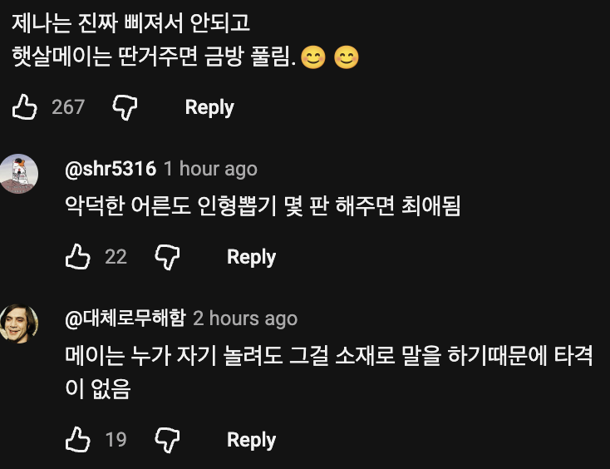Viewport: 610px width, 469px height.
Task: Open the profile picture of @shr5316
Action: [x=18, y=173]
